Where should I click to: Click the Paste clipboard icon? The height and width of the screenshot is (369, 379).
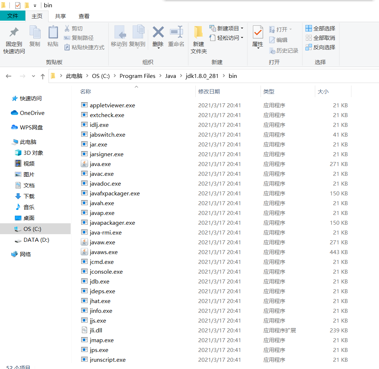[53, 32]
